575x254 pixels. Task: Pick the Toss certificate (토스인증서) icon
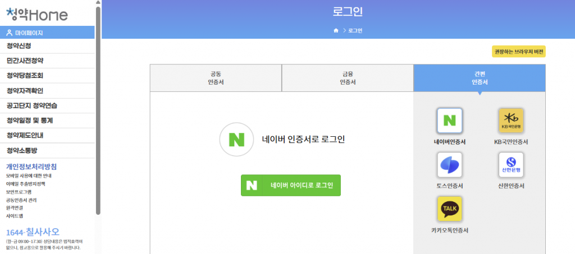click(449, 165)
